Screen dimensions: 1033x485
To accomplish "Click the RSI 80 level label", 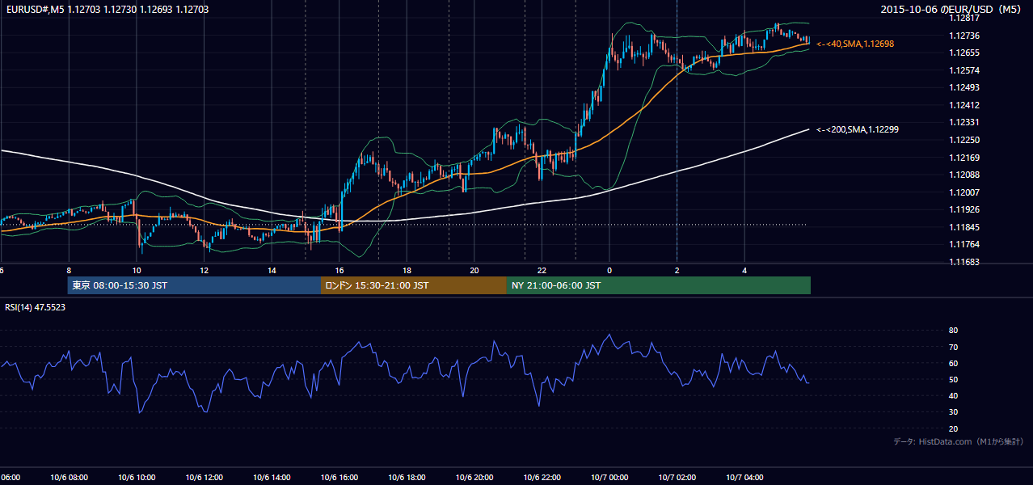I will 953,331.
